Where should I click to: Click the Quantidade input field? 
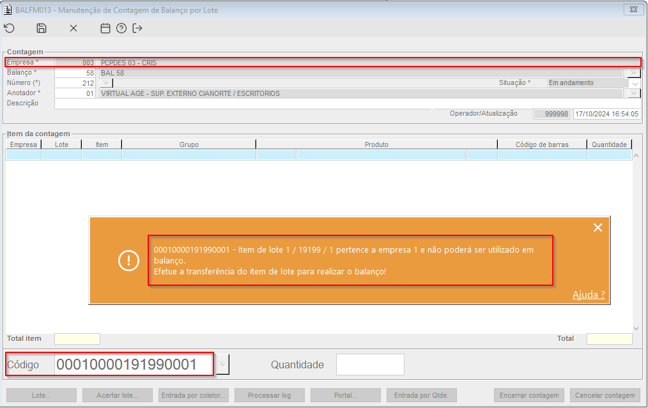pos(370,365)
